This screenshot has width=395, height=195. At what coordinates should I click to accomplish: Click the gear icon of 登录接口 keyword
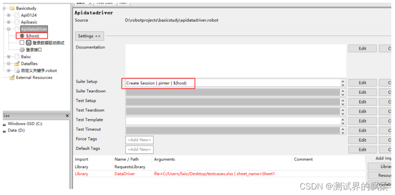pyautogui.click(x=22, y=50)
